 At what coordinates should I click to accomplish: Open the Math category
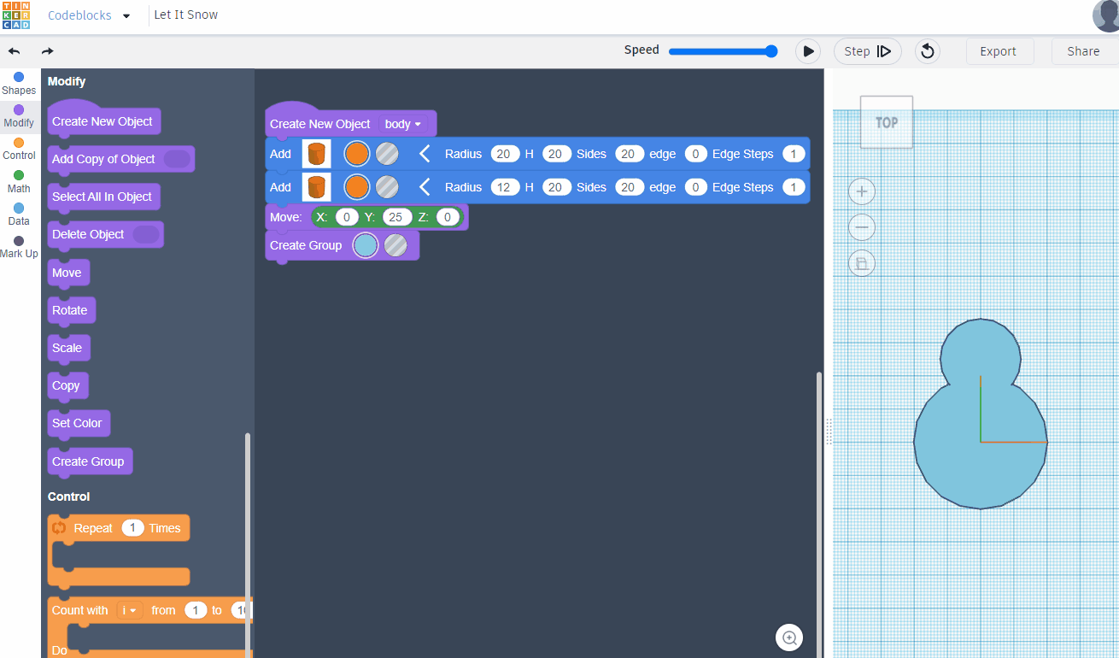pyautogui.click(x=19, y=181)
